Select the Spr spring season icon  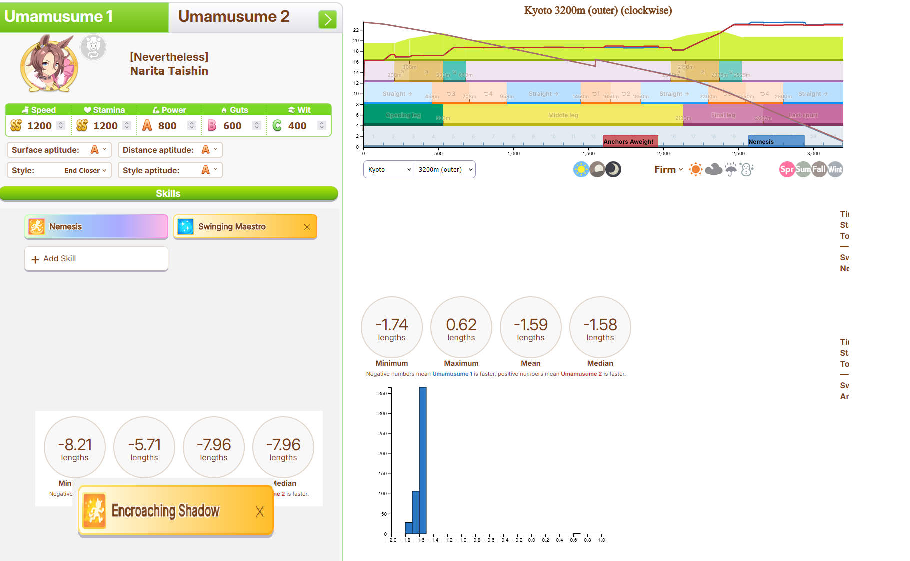(787, 170)
